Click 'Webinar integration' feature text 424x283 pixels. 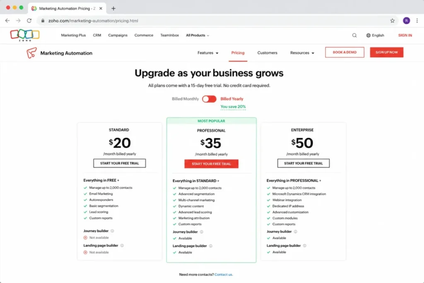pyautogui.click(x=287, y=200)
